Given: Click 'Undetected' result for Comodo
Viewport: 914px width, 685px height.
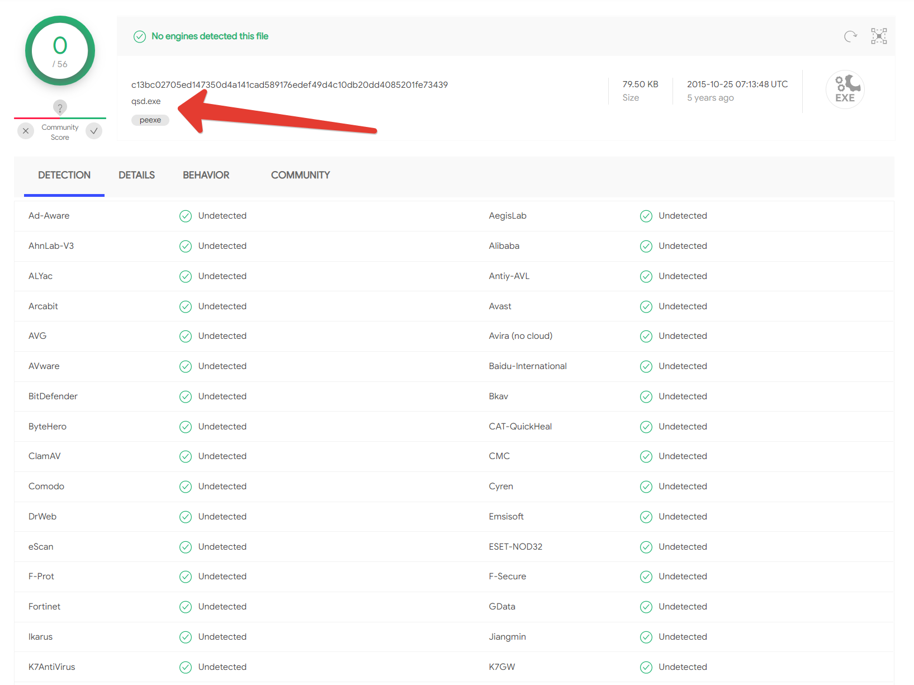Looking at the screenshot, I should 222,486.
